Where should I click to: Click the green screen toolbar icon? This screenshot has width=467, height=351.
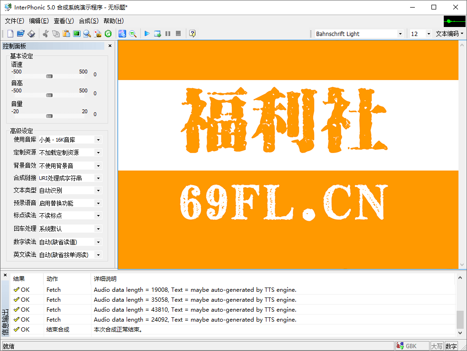point(76,34)
